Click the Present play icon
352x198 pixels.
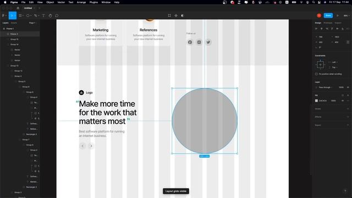pos(337,15)
